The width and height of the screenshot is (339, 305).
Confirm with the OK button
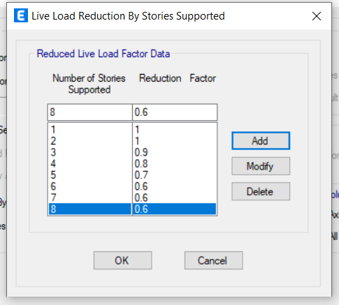[123, 260]
